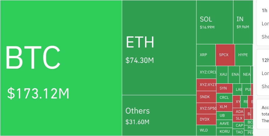Click the 1h liquidation card

pyautogui.click(x=263, y=23)
